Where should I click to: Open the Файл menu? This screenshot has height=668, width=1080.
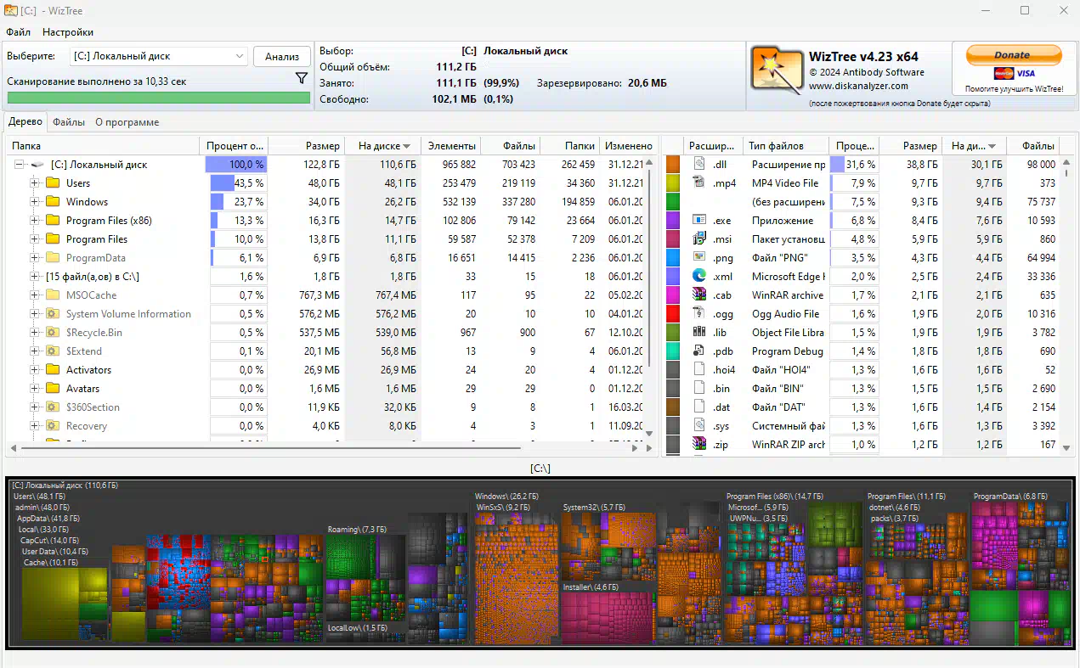point(18,32)
